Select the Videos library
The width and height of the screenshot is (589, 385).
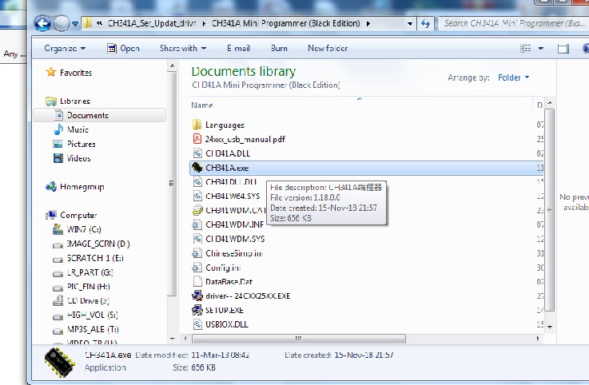72,158
